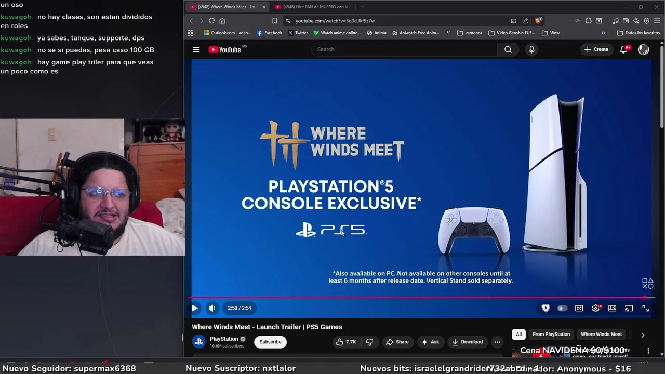Expand the Video Genshin FUE bookmark folder
Screen dimensions: 665x374
(511, 33)
